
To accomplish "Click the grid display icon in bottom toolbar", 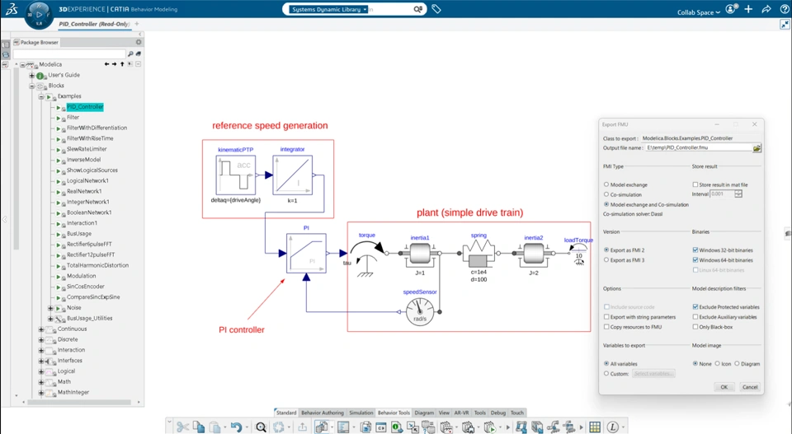I will pyautogui.click(x=595, y=427).
